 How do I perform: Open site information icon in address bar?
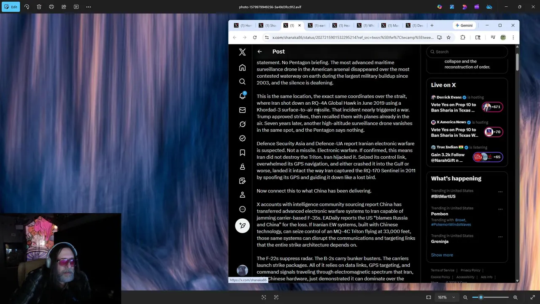pyautogui.click(x=267, y=38)
